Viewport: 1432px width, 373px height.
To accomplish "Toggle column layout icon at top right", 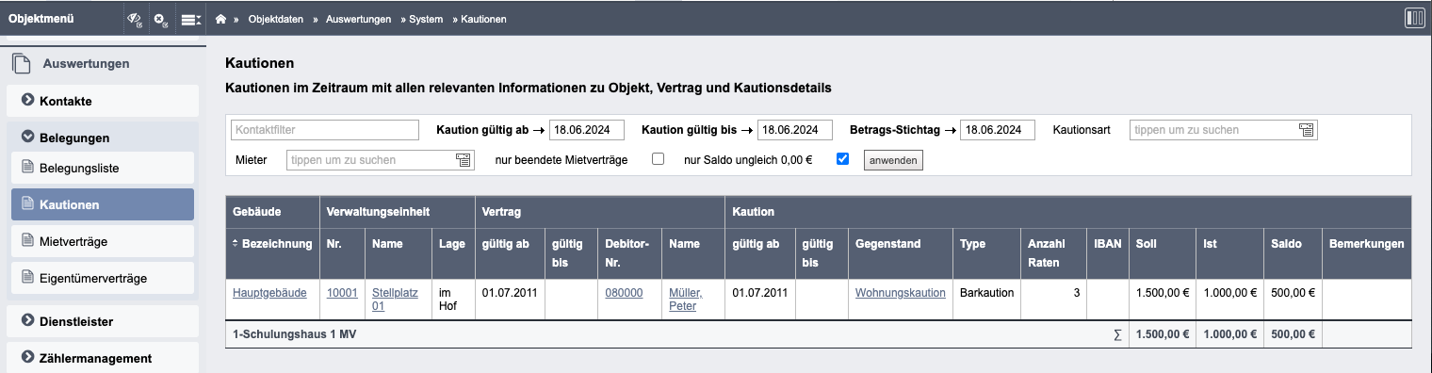I will point(1414,18).
